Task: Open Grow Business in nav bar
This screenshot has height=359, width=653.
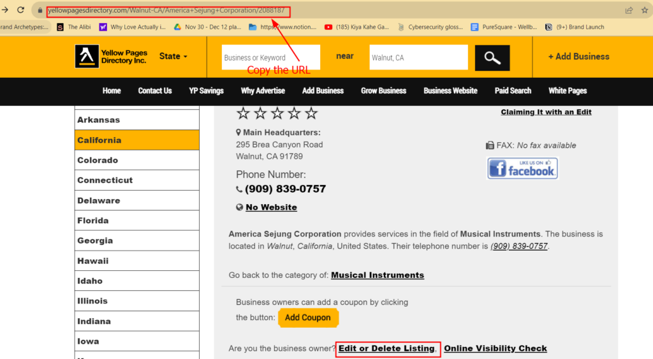Action: (383, 91)
